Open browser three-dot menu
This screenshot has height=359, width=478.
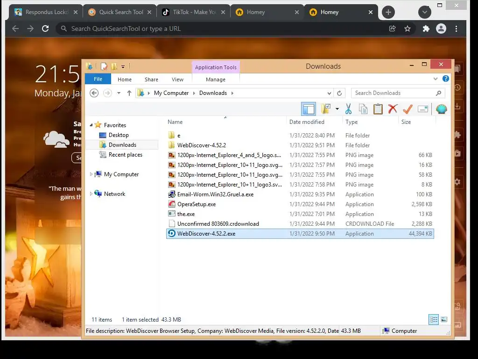point(456,29)
